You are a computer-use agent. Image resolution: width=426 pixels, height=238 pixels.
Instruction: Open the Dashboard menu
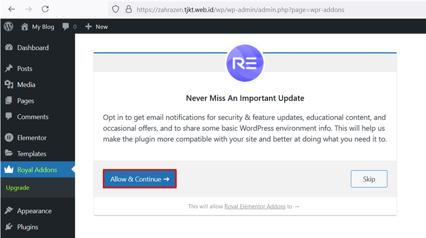[32, 48]
